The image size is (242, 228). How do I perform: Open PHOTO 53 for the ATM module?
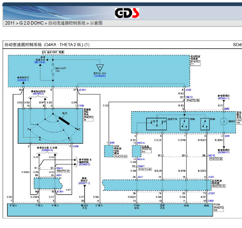coord(121,156)
